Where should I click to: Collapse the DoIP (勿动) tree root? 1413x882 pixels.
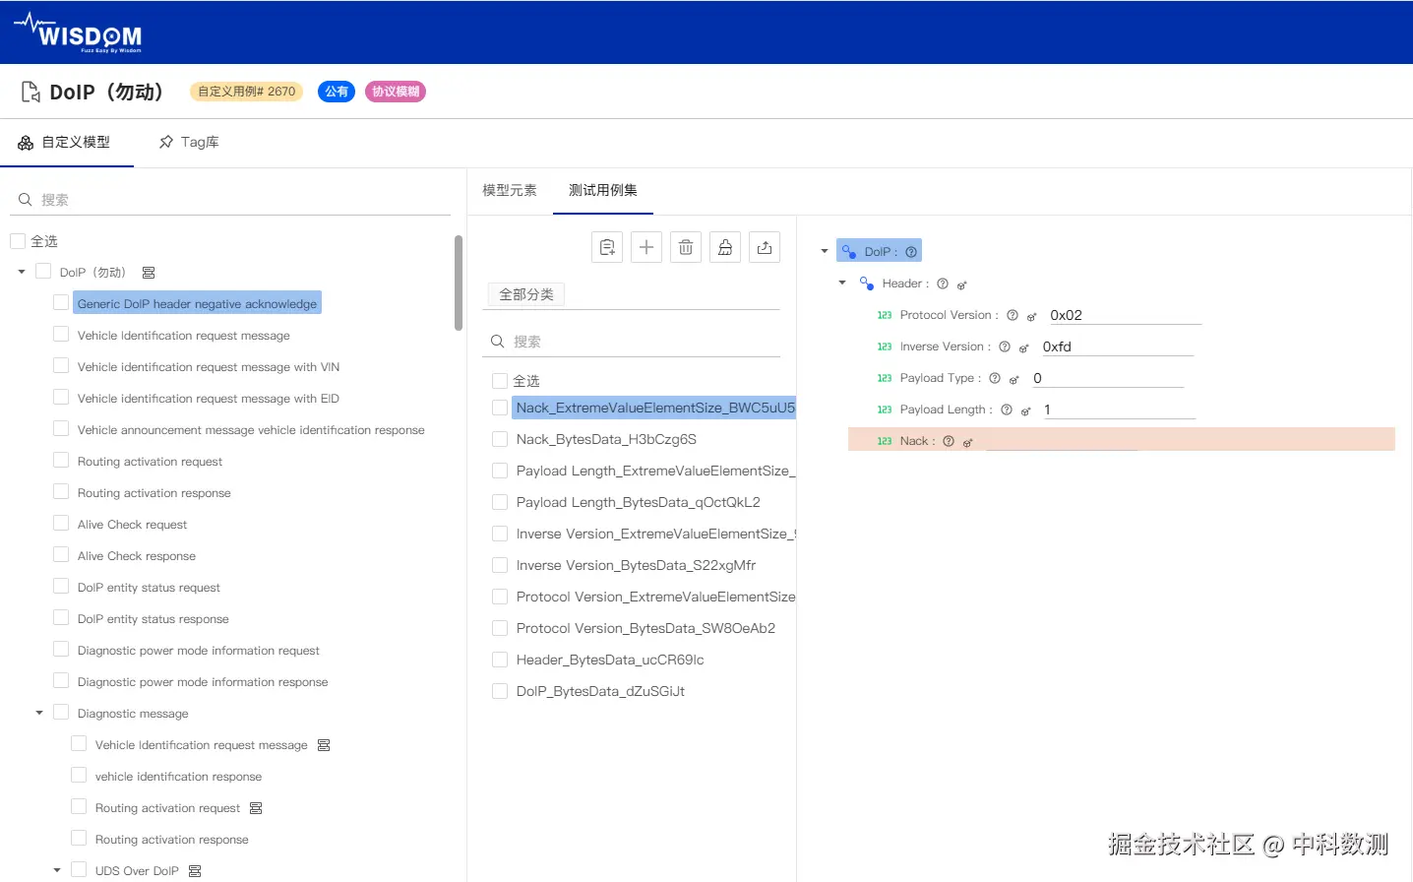click(x=22, y=272)
